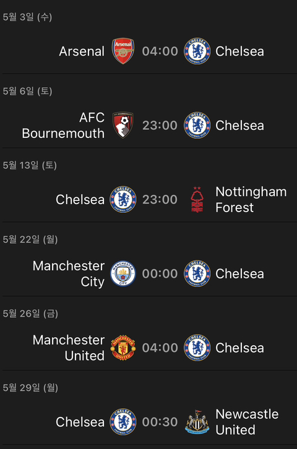Open the 04:00 Arsenal match kickoff time
Image resolution: width=297 pixels, height=449 pixels.
click(160, 51)
